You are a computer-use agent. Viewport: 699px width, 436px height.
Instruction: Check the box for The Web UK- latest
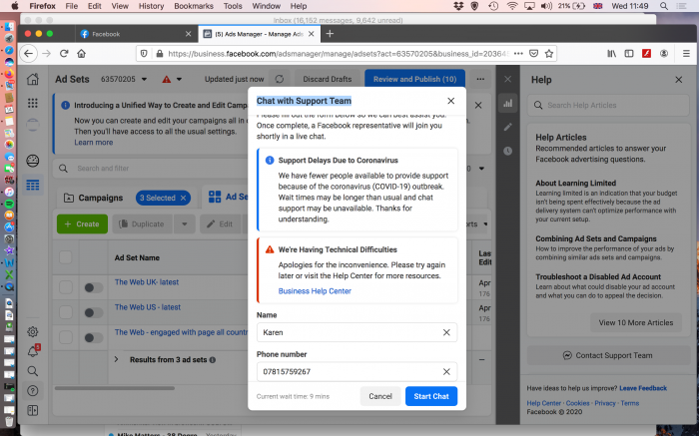coord(66,287)
